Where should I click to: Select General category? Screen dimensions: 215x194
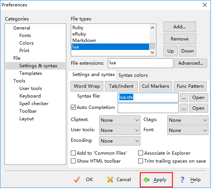[22, 28]
